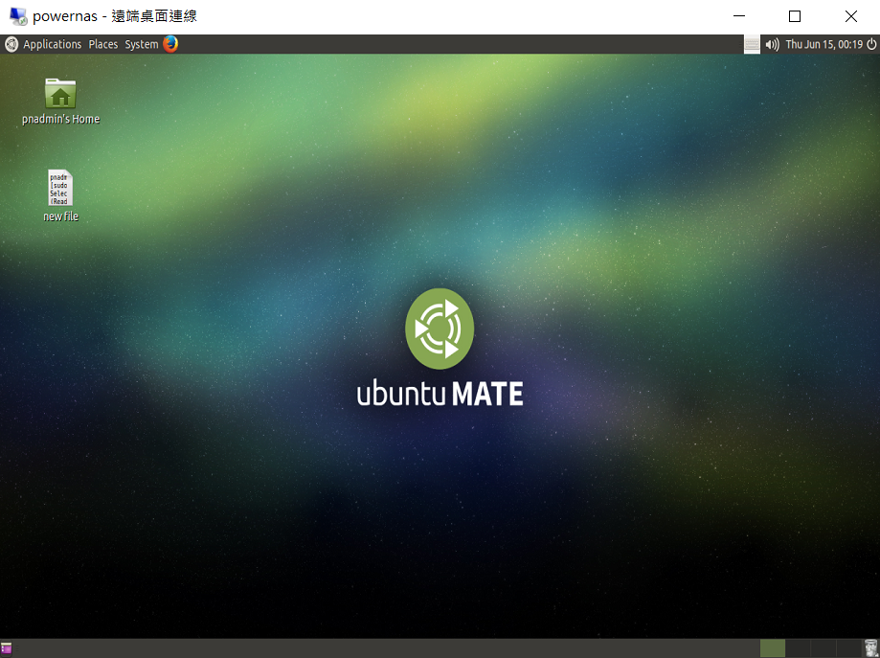Image resolution: width=880 pixels, height=658 pixels.
Task: Open the System menu
Action: click(x=142, y=44)
